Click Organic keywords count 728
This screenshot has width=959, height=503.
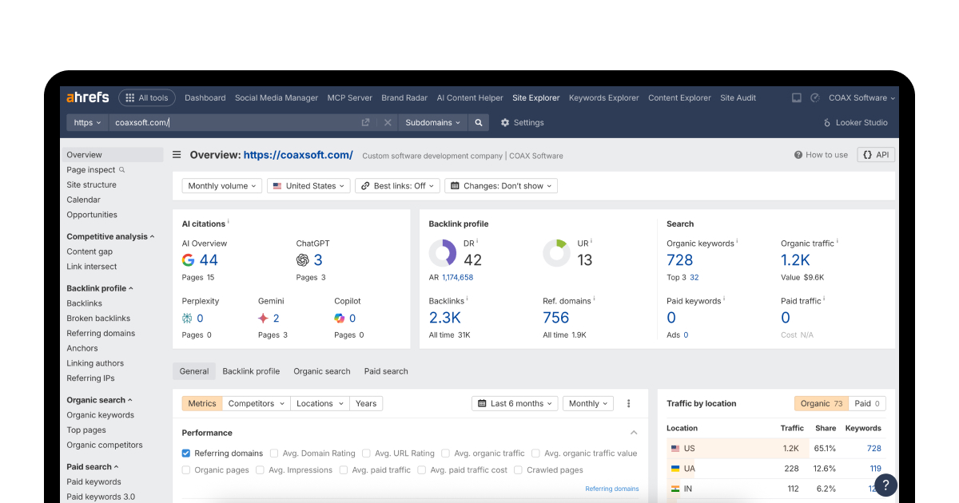tap(680, 259)
